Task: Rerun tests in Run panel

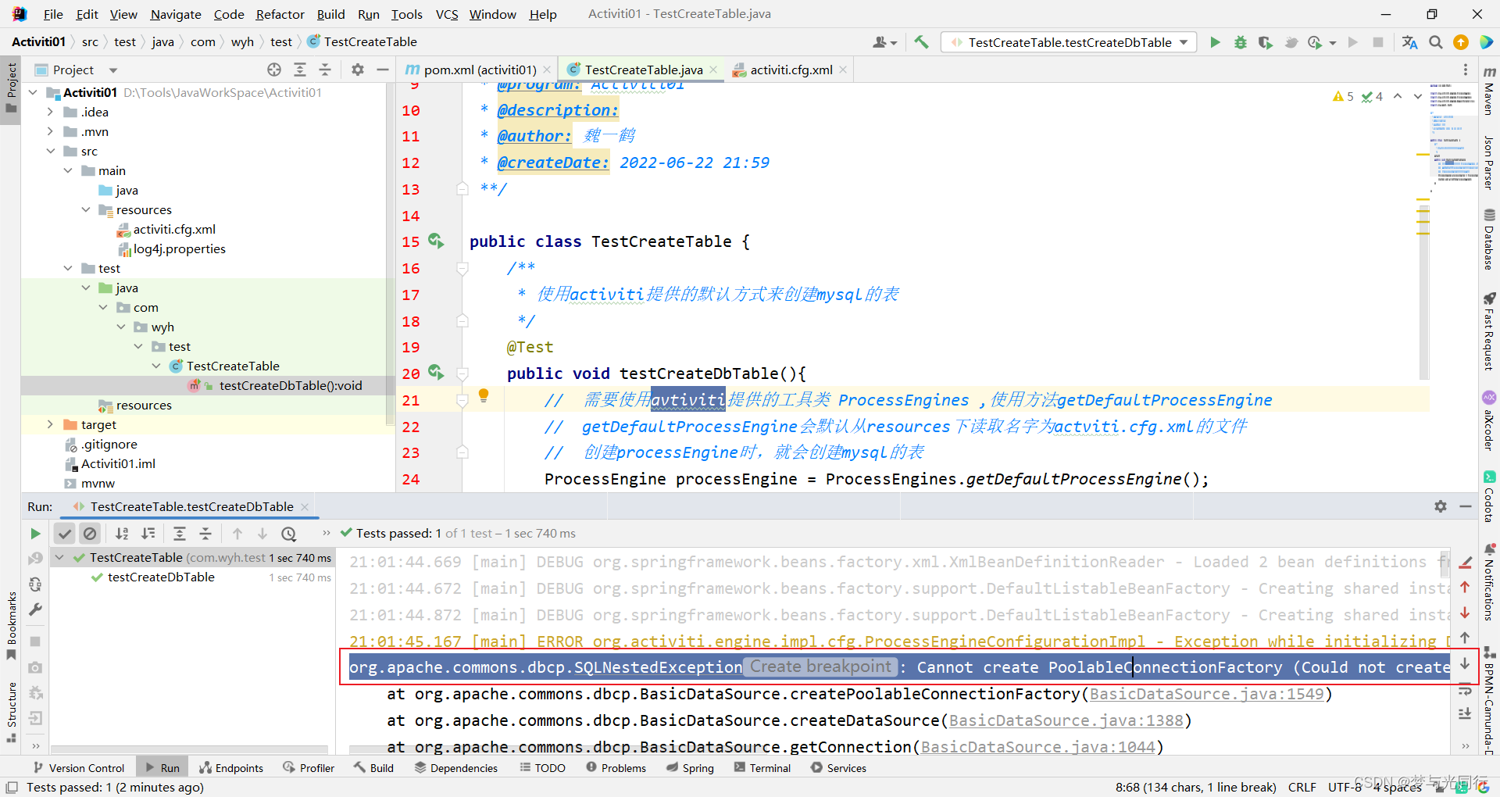Action: tap(35, 534)
